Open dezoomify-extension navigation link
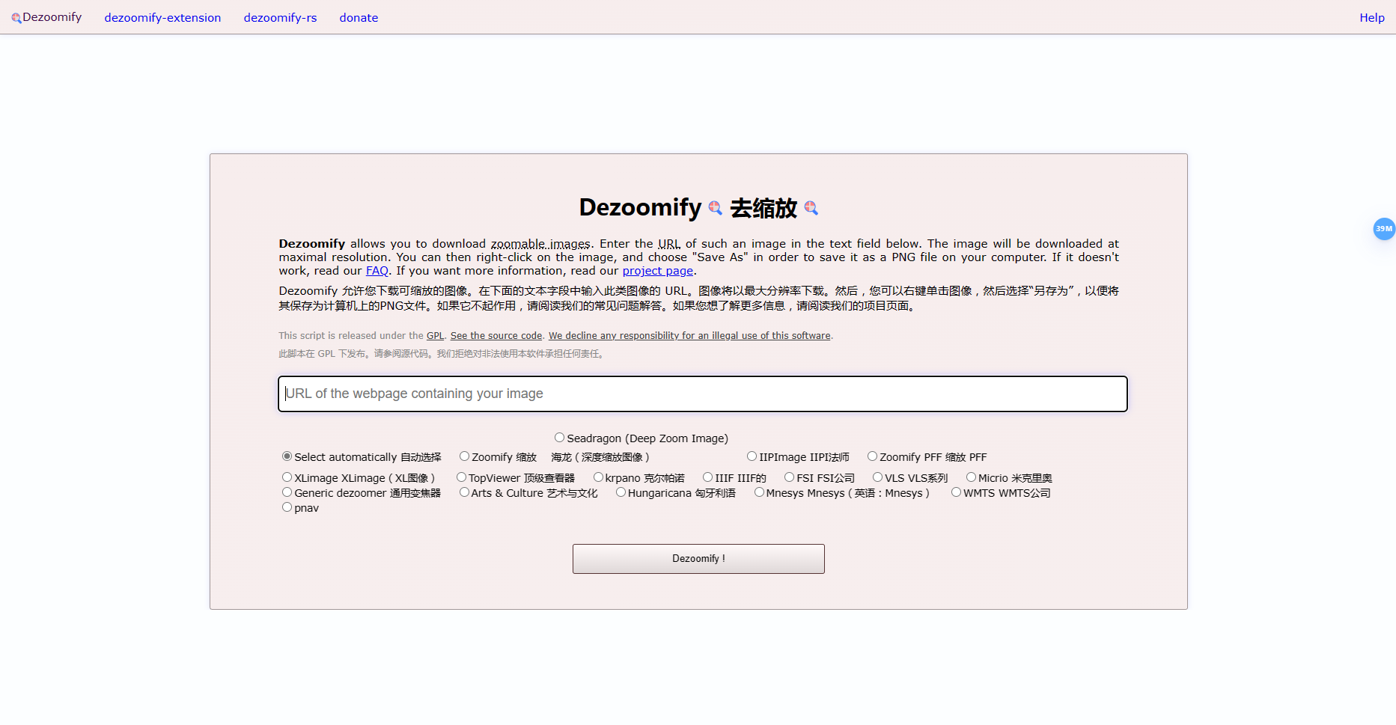The width and height of the screenshot is (1396, 725). pyautogui.click(x=162, y=18)
